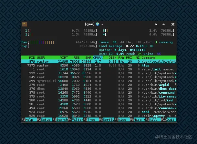Select the /sbin/init process row

click(x=99, y=69)
